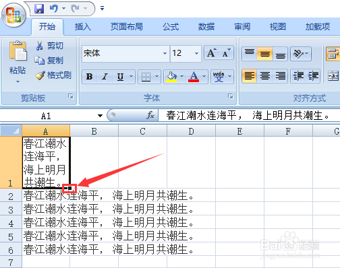
Task: Customize Quick Access Toolbar dropdown
Action: pos(102,8)
